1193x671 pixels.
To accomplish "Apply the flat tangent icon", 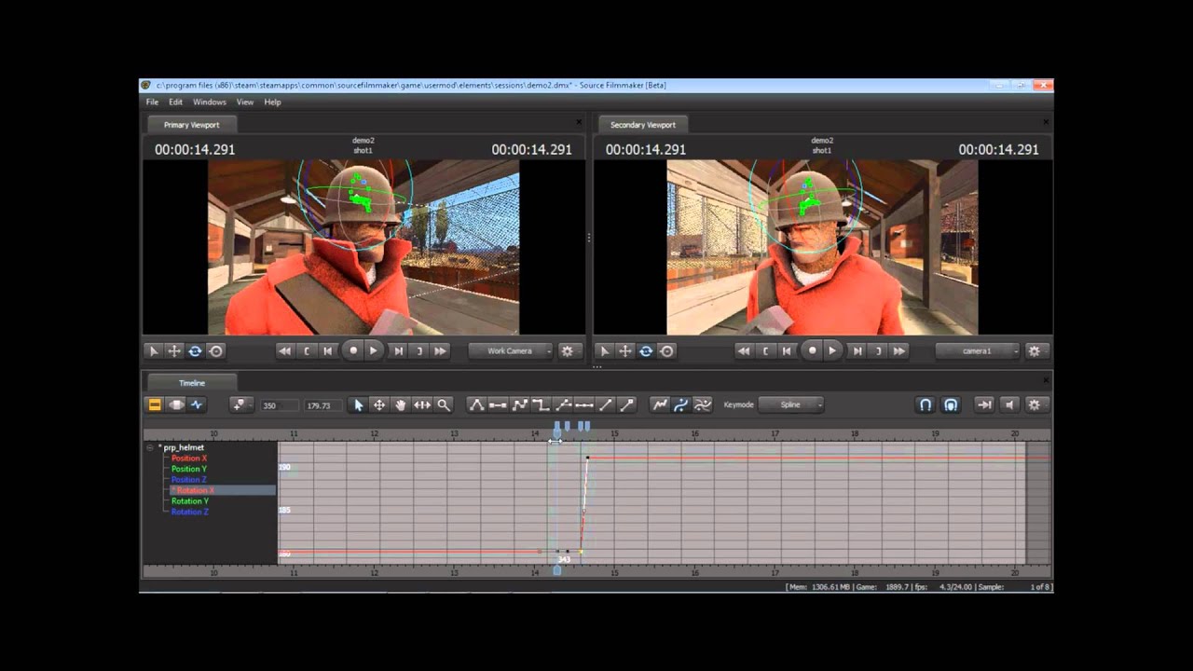I will 498,404.
